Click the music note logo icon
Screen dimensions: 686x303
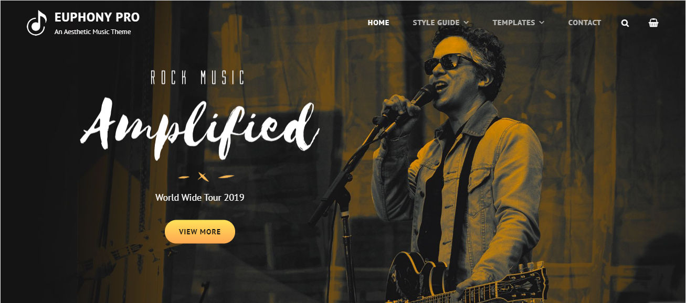tap(37, 23)
